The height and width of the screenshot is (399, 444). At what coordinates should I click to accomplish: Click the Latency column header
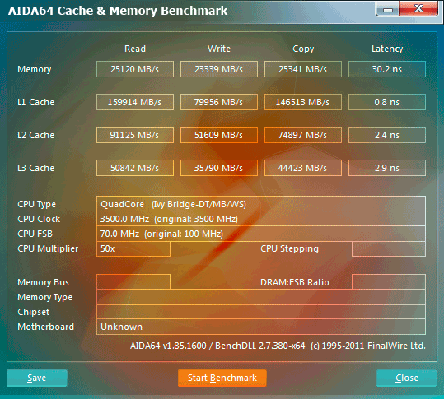387,49
